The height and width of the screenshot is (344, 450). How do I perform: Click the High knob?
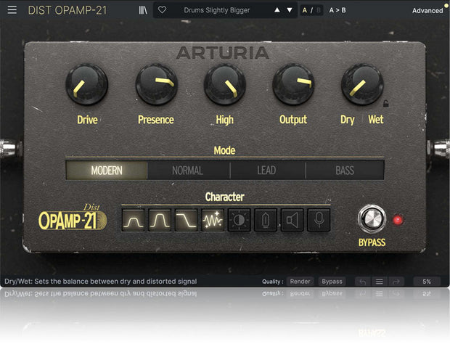pos(225,84)
